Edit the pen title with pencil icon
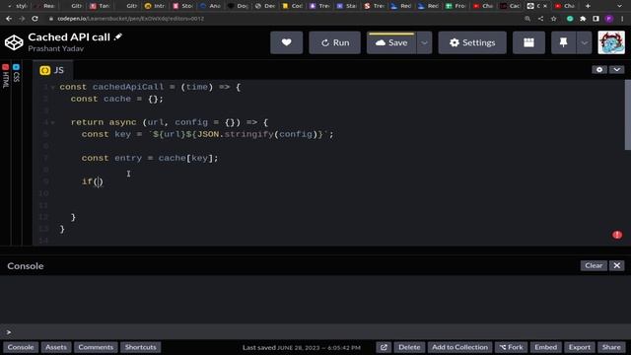This screenshot has width=631, height=355. click(118, 36)
